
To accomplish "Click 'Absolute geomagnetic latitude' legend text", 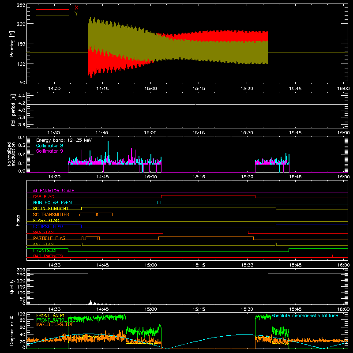I will pos(305,315).
